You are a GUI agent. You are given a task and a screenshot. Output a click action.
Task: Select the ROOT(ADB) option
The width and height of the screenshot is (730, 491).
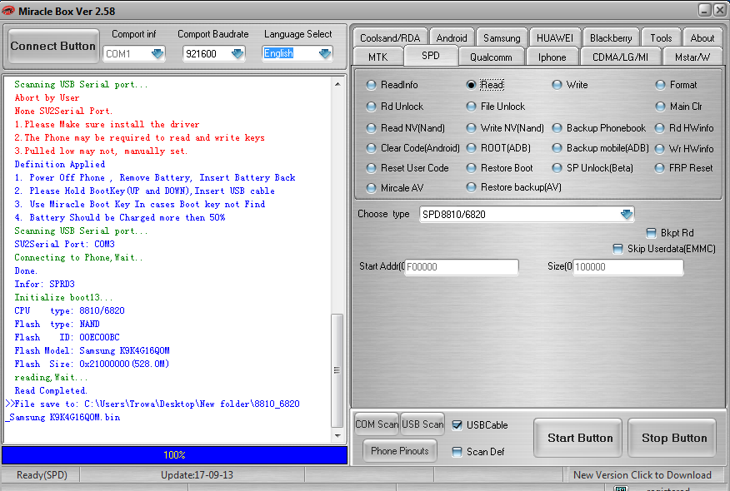(471, 148)
